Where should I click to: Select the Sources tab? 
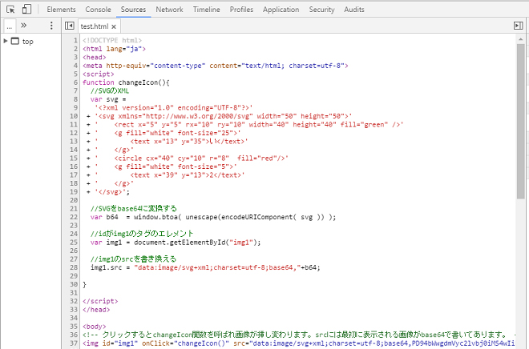click(x=133, y=10)
